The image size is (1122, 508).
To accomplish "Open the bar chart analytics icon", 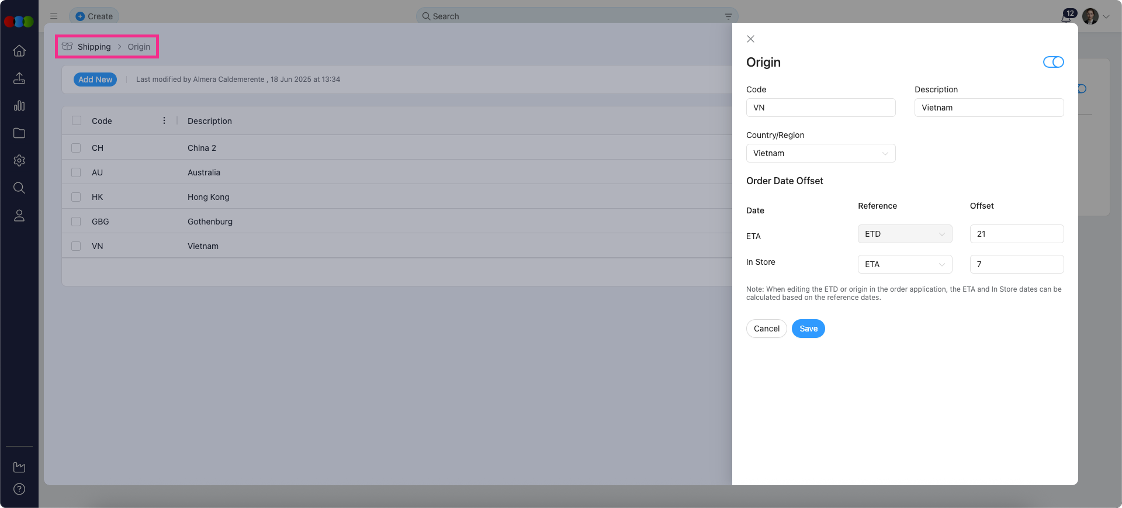I will (19, 106).
